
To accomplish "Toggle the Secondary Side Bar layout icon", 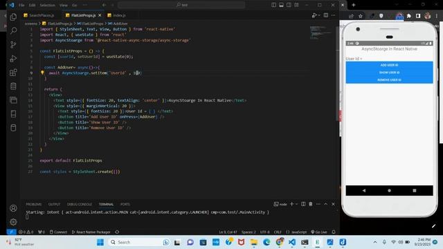I will pyautogui.click(x=289, y=5).
